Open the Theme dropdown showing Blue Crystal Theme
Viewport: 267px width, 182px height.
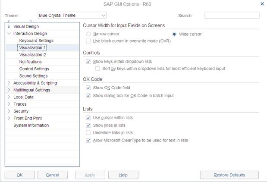(72, 16)
